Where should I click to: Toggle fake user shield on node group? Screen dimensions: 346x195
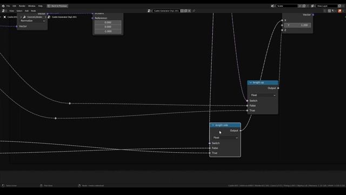[182, 11]
